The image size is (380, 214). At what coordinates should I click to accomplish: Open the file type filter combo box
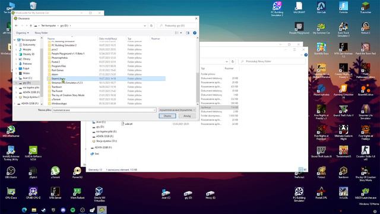click(x=177, y=110)
